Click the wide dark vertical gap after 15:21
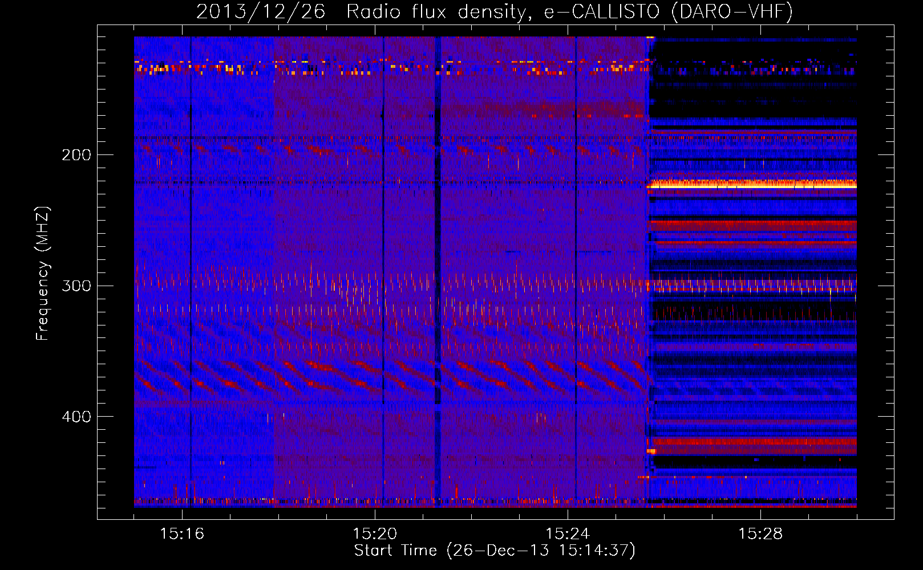 click(x=438, y=272)
